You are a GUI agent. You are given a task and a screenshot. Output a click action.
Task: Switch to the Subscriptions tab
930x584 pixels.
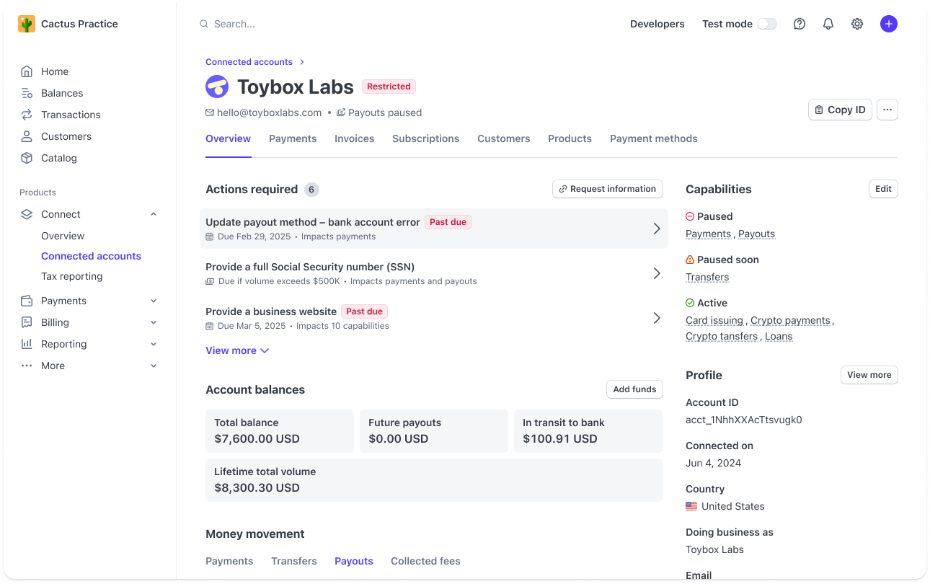(x=425, y=138)
